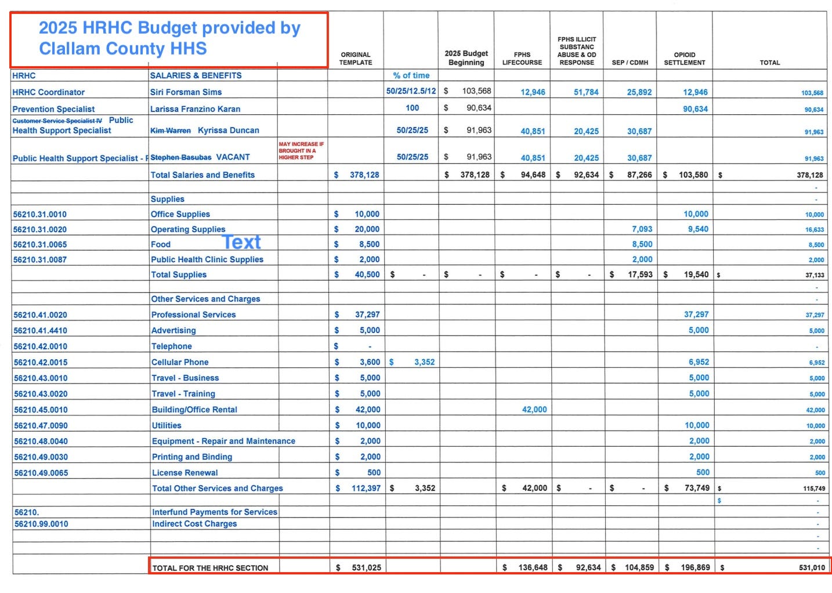Select the "SEP / CDMH" column header
The height and width of the screenshot is (593, 832).
tap(630, 63)
